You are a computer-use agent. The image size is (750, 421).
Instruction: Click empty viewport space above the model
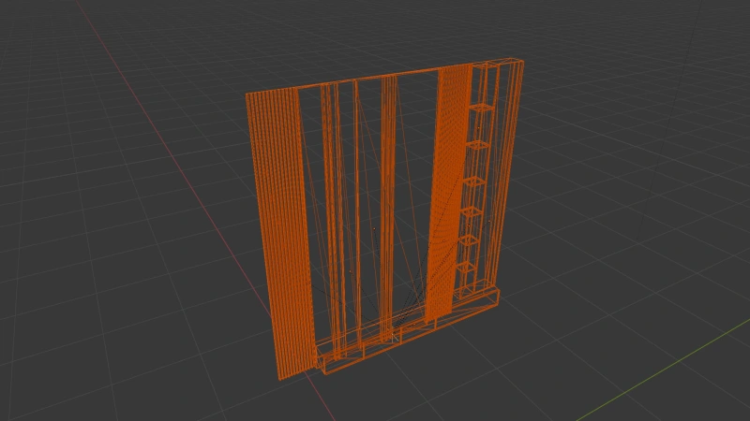pyautogui.click(x=375, y=33)
